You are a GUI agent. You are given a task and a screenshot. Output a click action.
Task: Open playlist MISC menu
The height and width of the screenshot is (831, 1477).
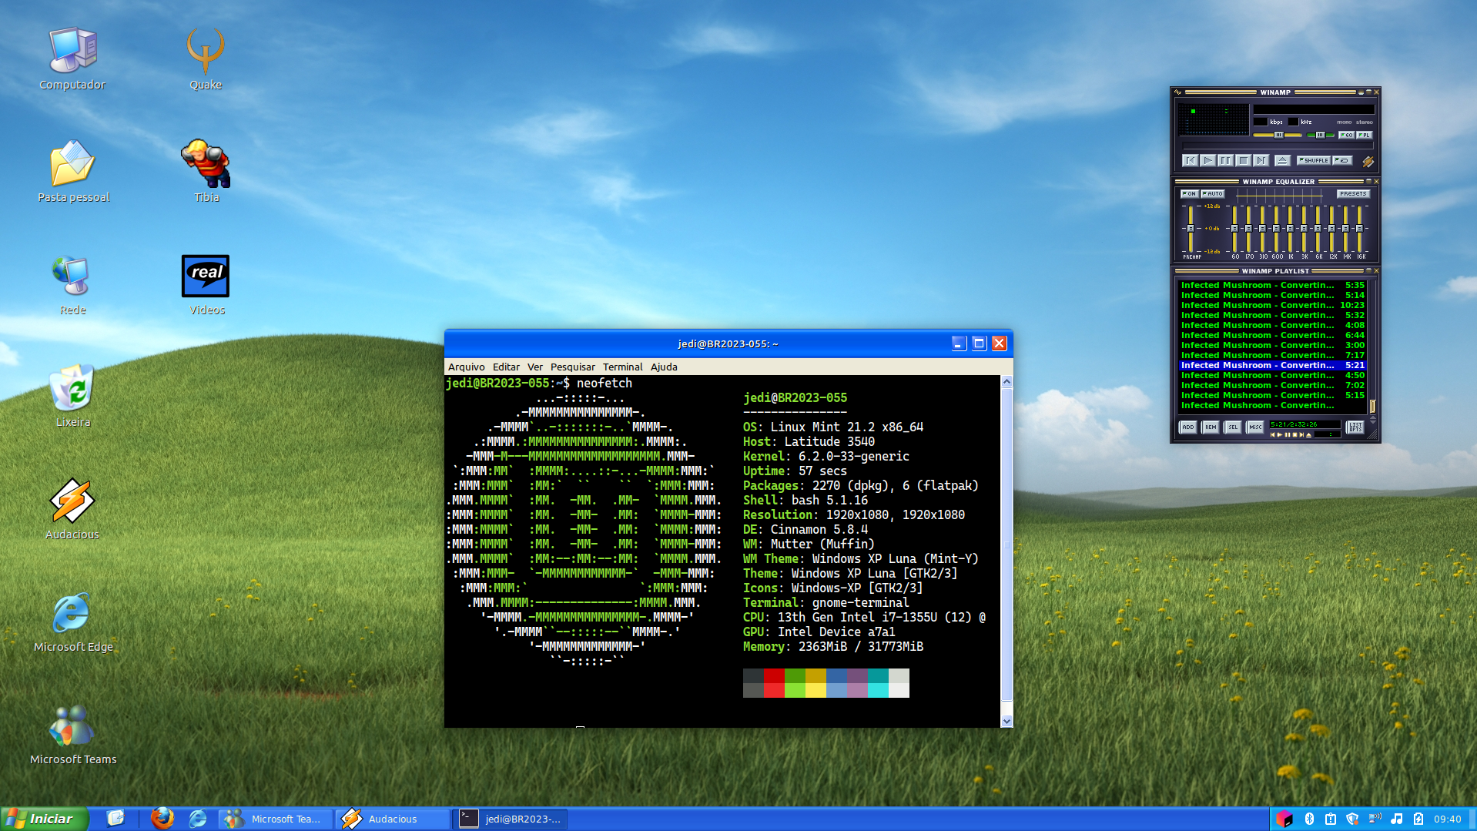coord(1254,427)
